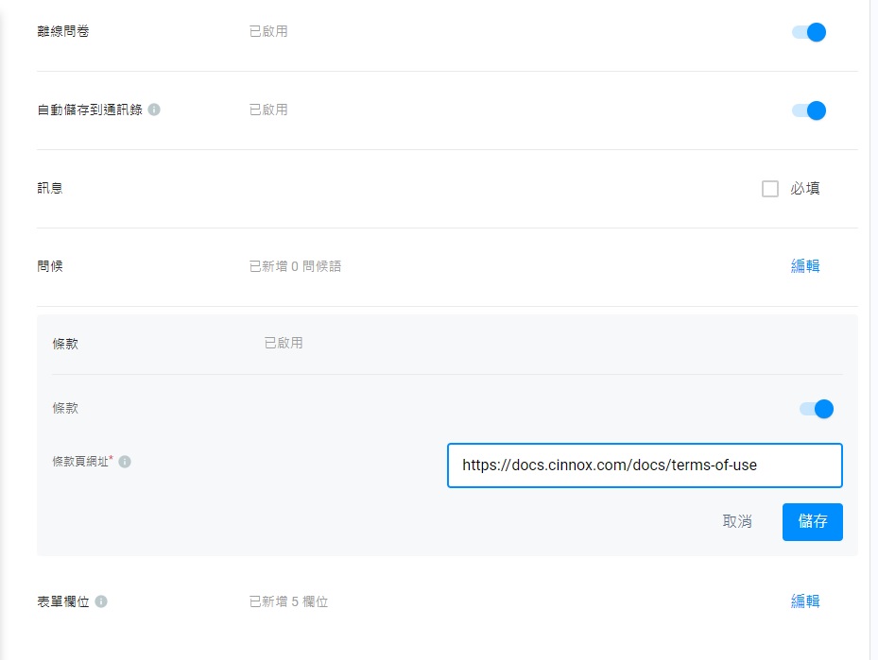This screenshot has height=660, width=878.
Task: Click the blue 儲存 button
Action: [812, 521]
